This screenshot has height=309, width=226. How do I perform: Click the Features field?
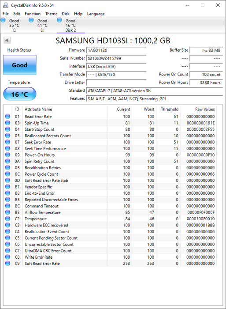(154, 99)
